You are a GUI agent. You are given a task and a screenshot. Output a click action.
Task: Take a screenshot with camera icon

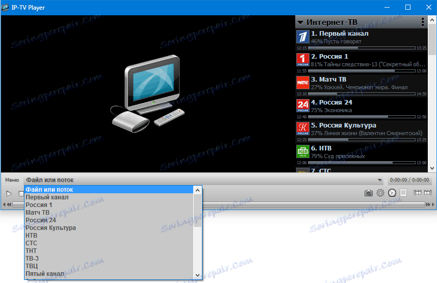point(369,193)
